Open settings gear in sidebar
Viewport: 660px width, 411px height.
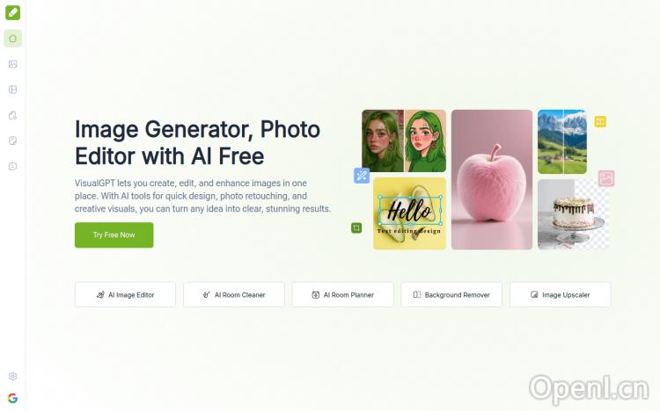12,376
